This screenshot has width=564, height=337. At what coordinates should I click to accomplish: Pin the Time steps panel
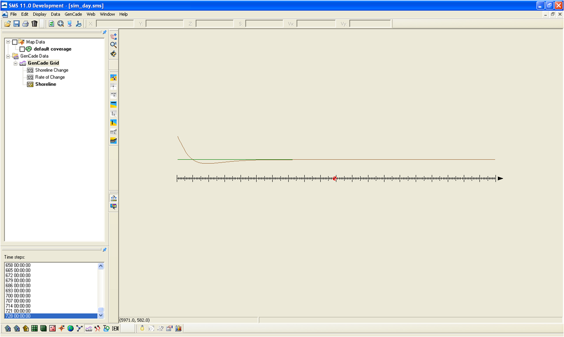105,249
